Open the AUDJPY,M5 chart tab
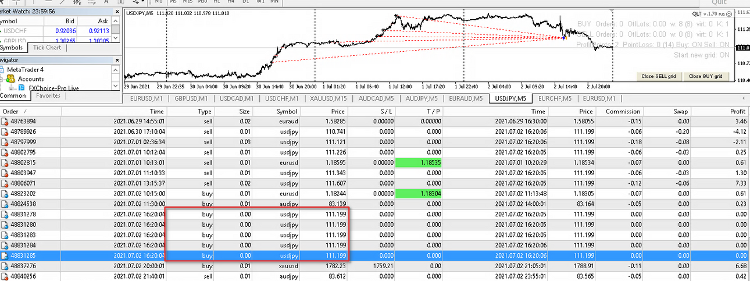750x281 pixels. pyautogui.click(x=420, y=98)
